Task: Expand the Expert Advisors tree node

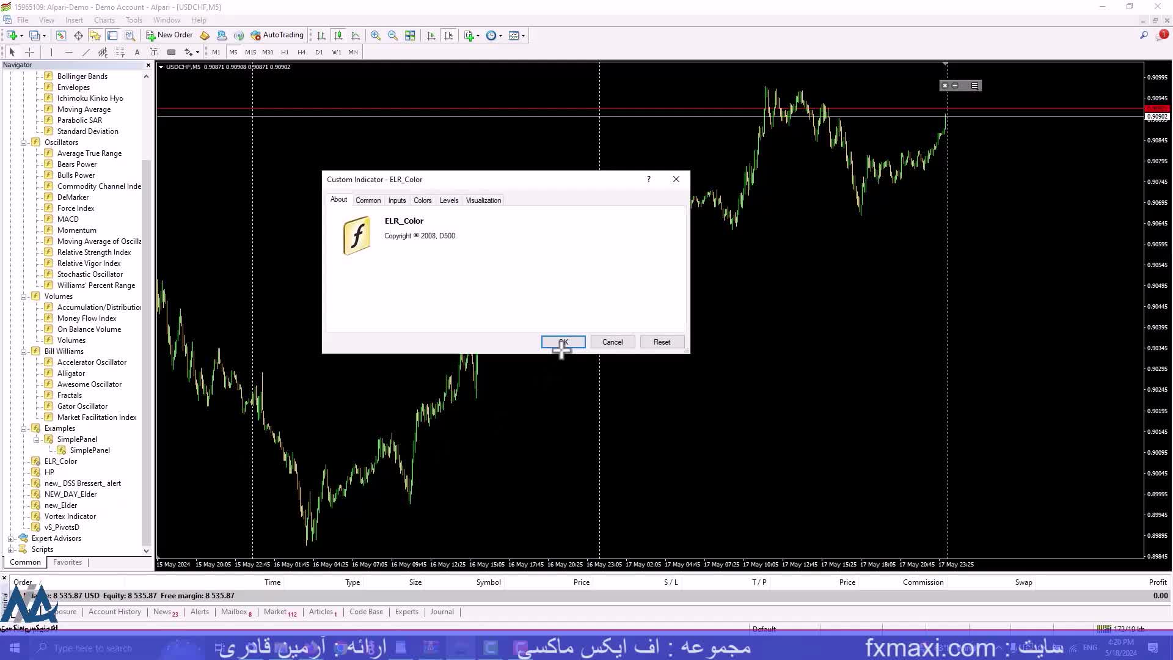Action: [10, 539]
